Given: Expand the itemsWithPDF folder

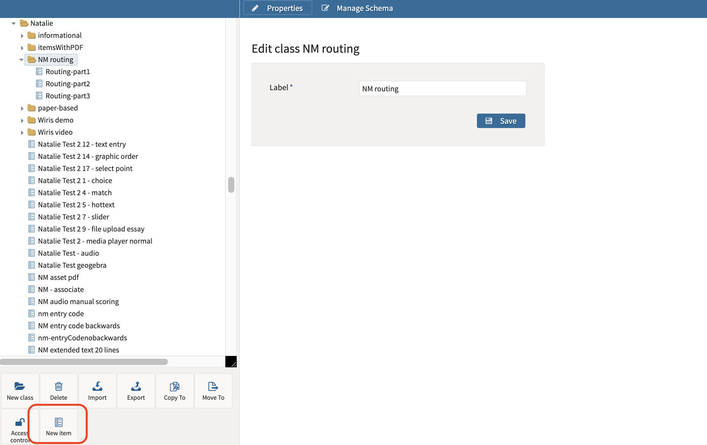Looking at the screenshot, I should [22, 48].
